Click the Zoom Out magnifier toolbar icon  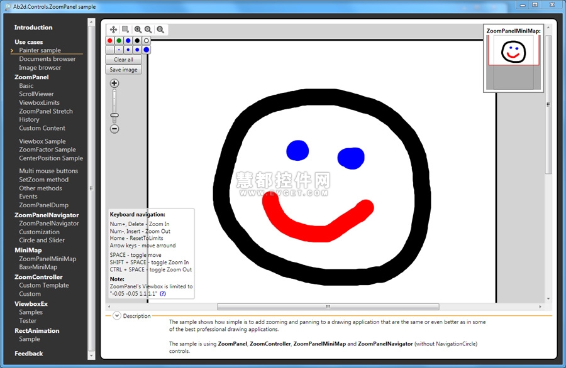(x=148, y=30)
